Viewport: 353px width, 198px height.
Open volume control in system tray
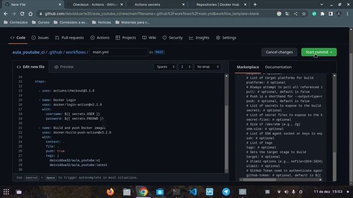(x=286, y=192)
